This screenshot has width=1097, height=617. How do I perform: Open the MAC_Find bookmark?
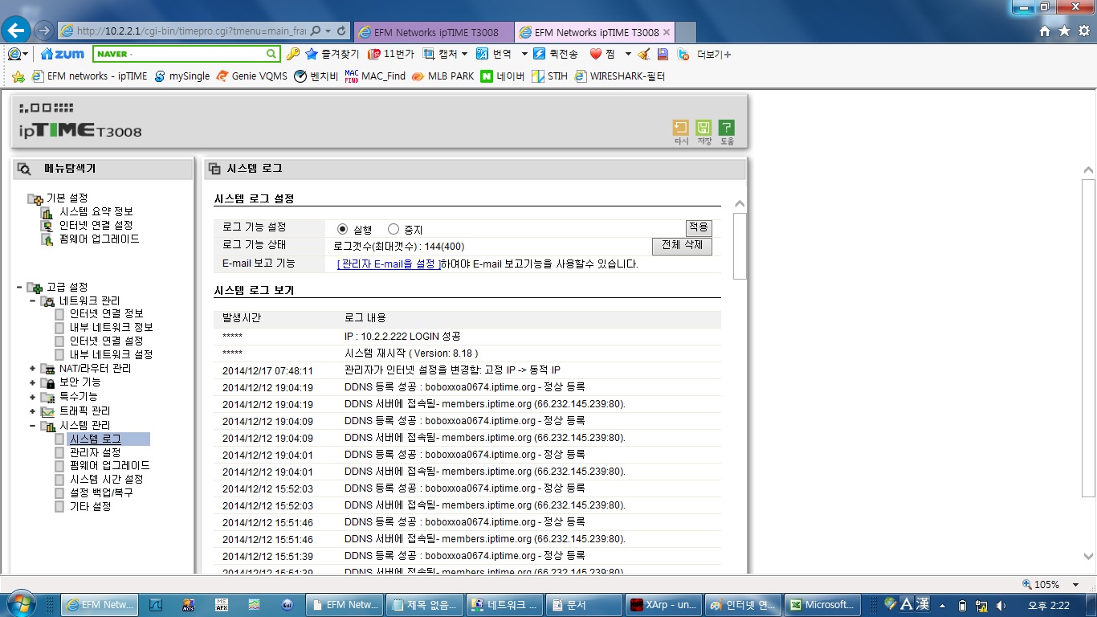375,76
